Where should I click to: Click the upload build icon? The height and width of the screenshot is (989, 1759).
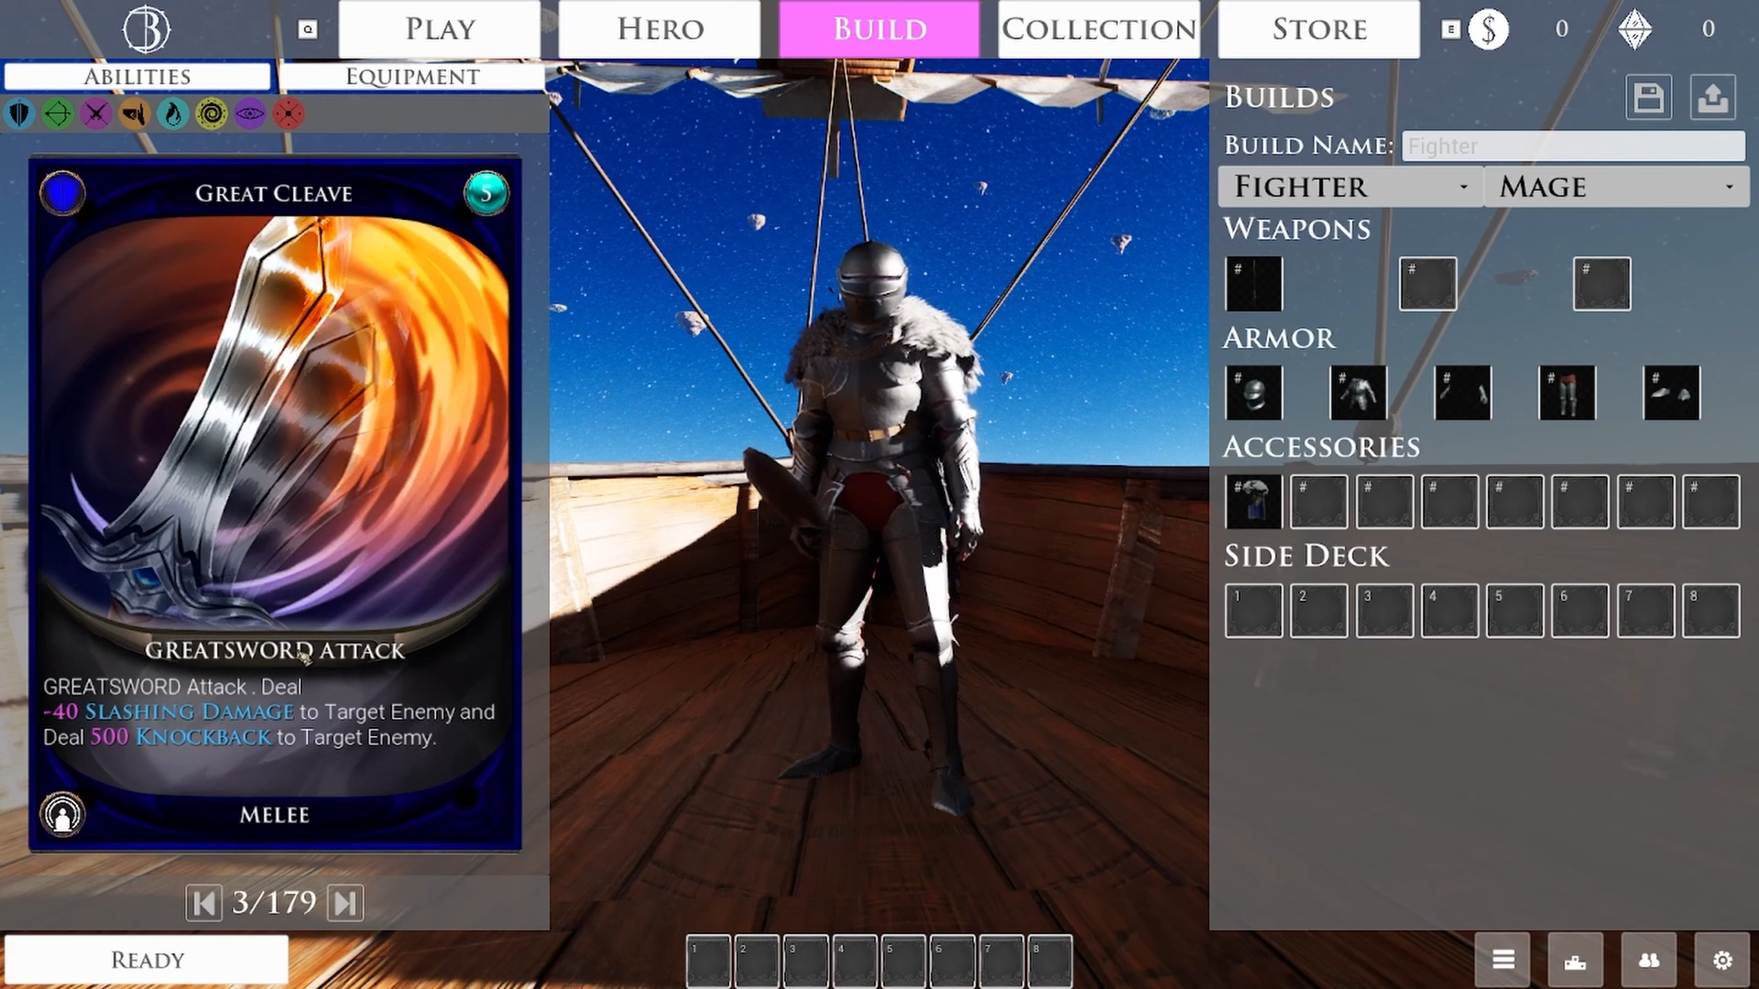tap(1712, 97)
